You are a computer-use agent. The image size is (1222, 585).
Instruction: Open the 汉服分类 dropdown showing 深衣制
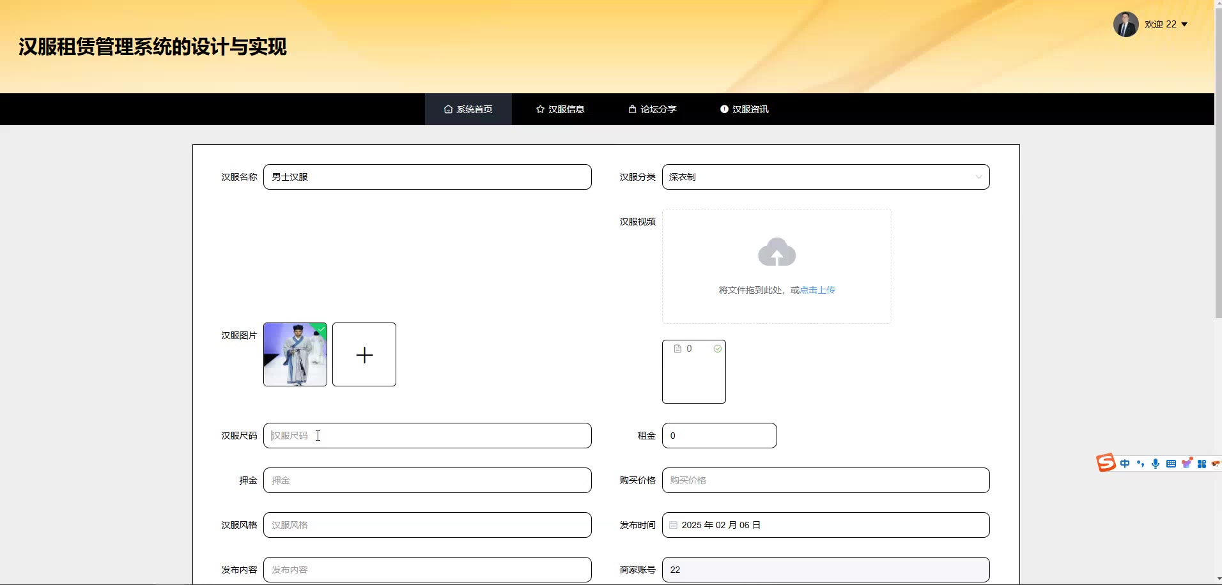[825, 177]
